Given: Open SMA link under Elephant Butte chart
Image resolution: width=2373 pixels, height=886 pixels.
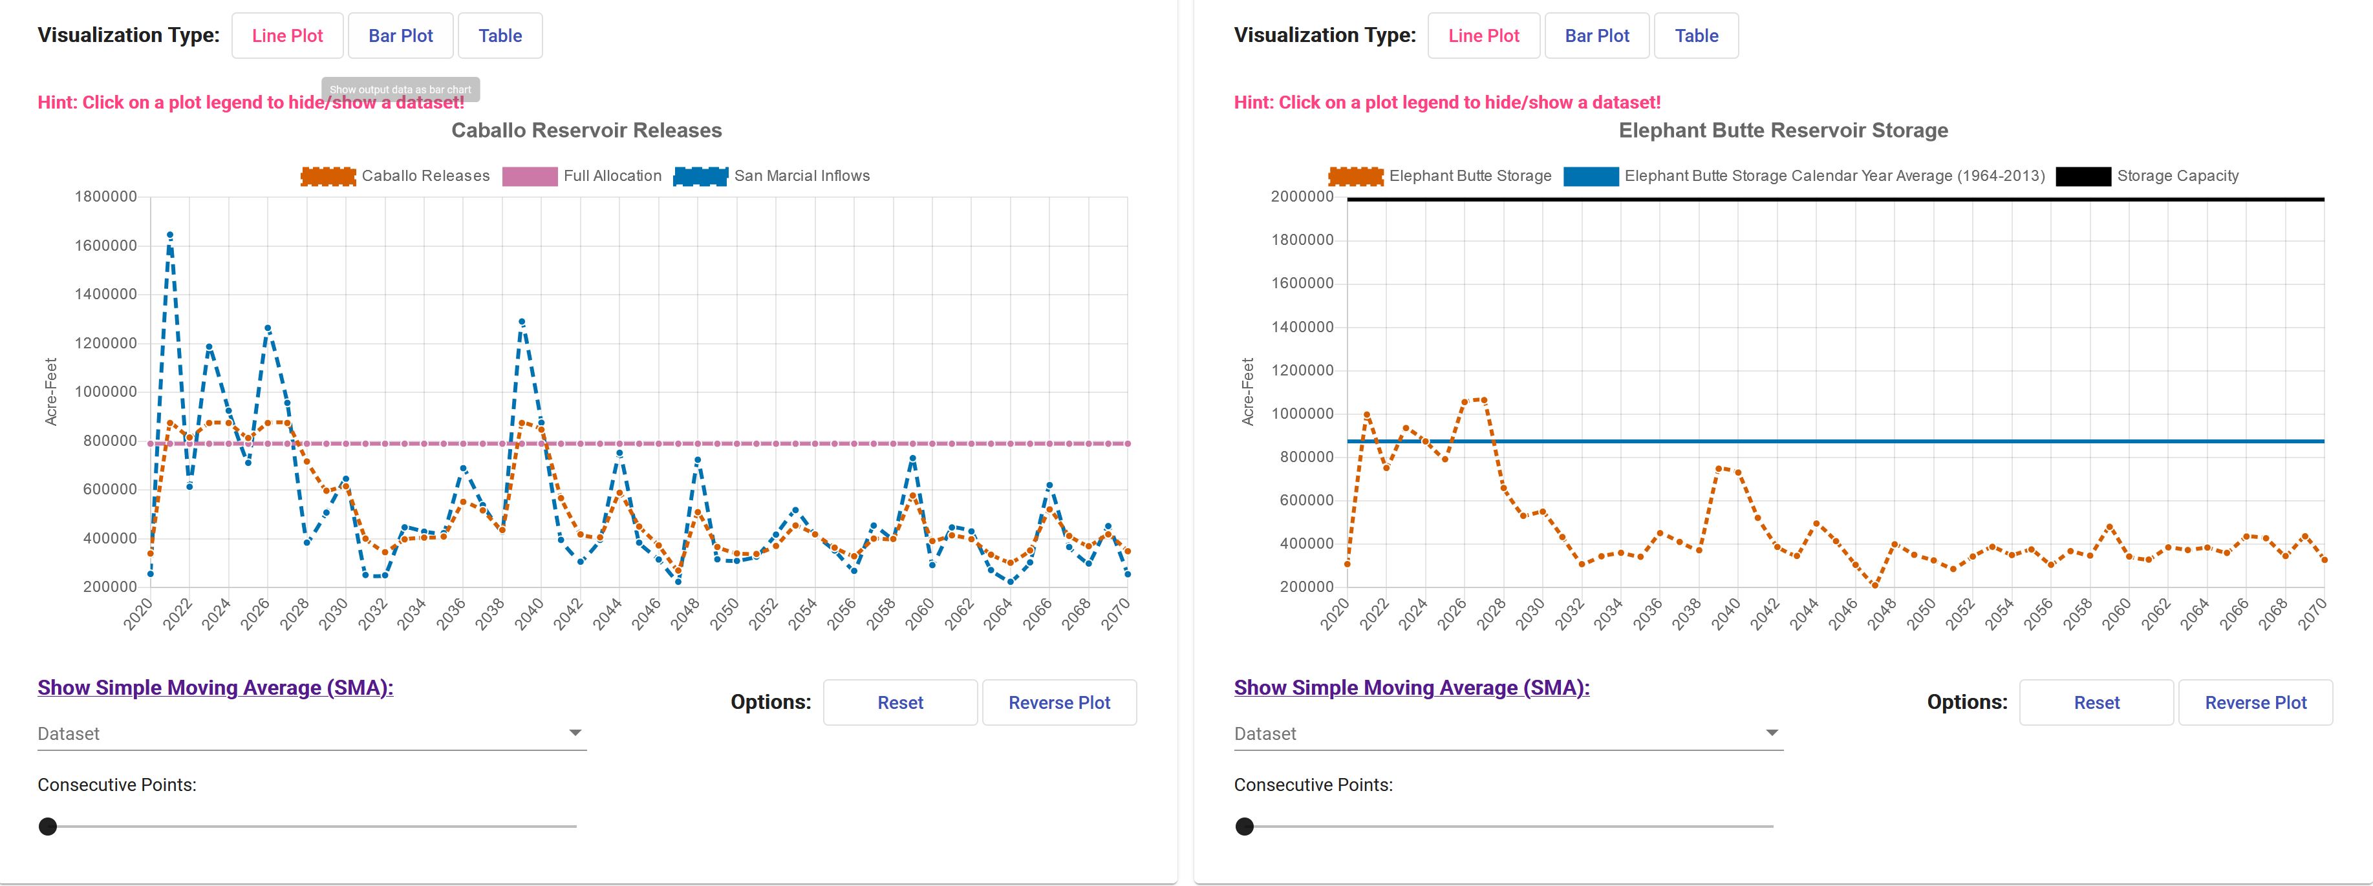Looking at the screenshot, I should [1412, 688].
